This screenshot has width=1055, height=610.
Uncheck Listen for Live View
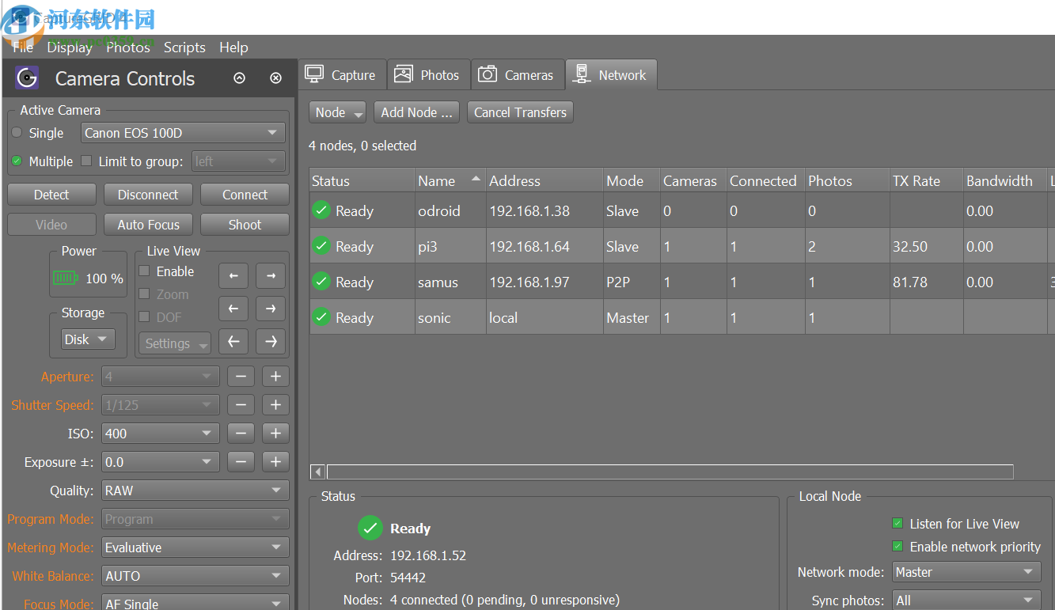[898, 524]
